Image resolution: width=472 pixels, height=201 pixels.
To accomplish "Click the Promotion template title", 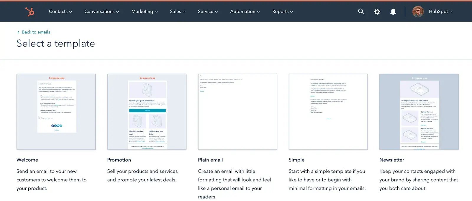I will 119,160.
